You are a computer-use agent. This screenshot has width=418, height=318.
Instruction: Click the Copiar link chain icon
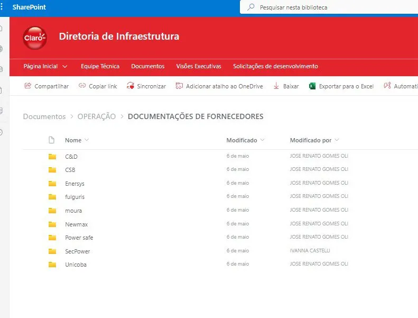(x=82, y=86)
